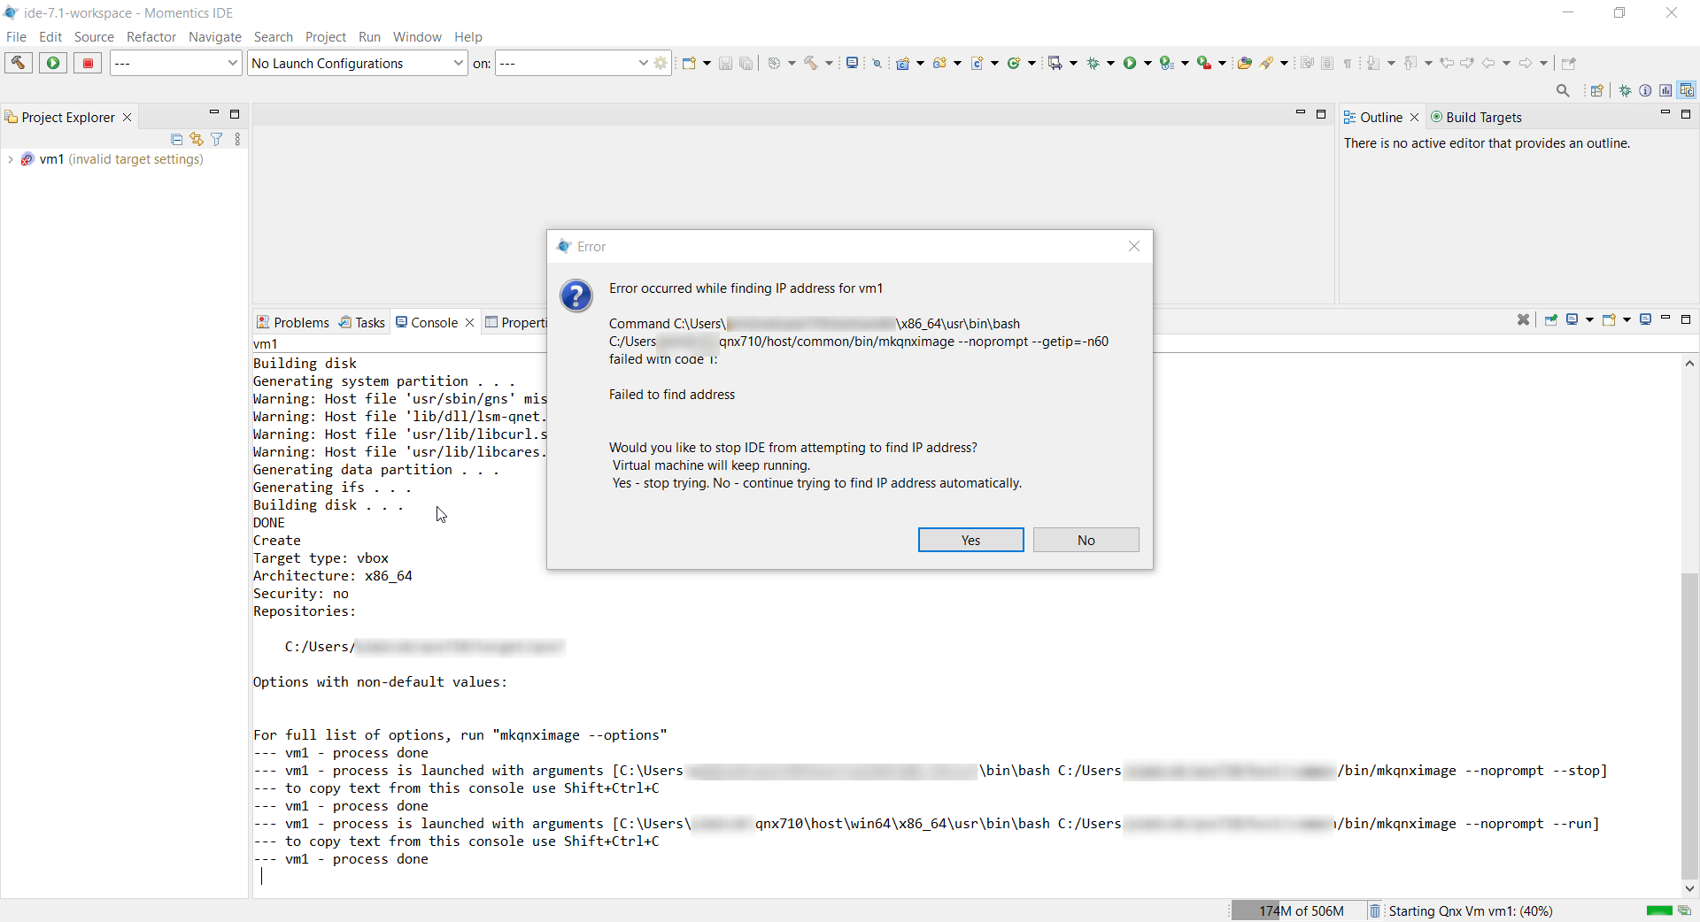The image size is (1700, 922).
Task: Open the Search magnifier icon
Action: click(1563, 90)
